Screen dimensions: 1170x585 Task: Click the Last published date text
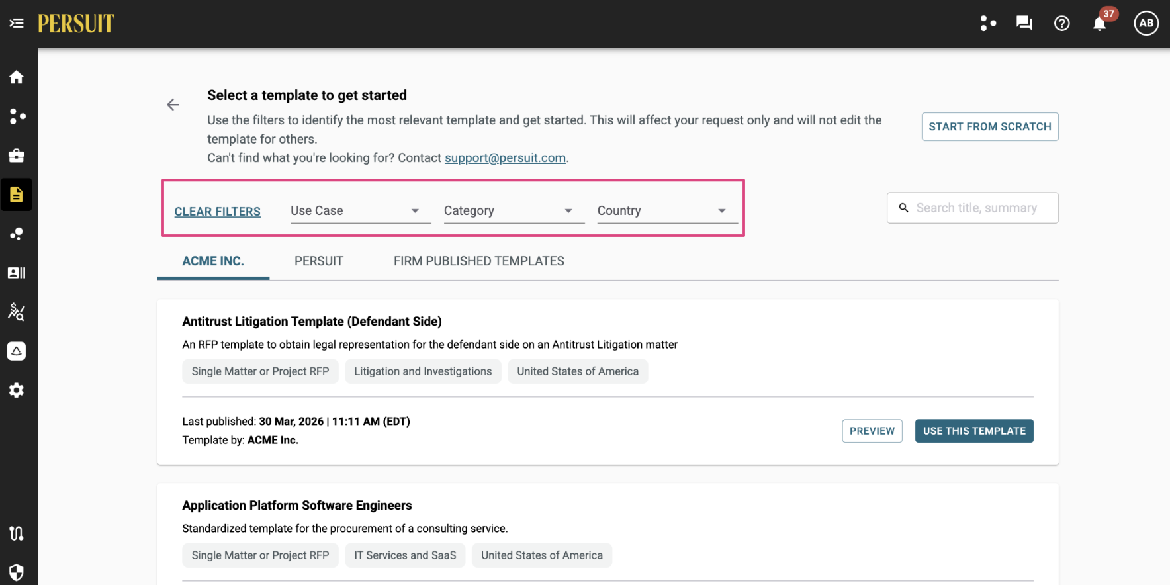296,422
